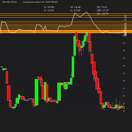Click the green candle rising from 46 to 60
This screenshot has height=132, width=132.
(75, 46)
